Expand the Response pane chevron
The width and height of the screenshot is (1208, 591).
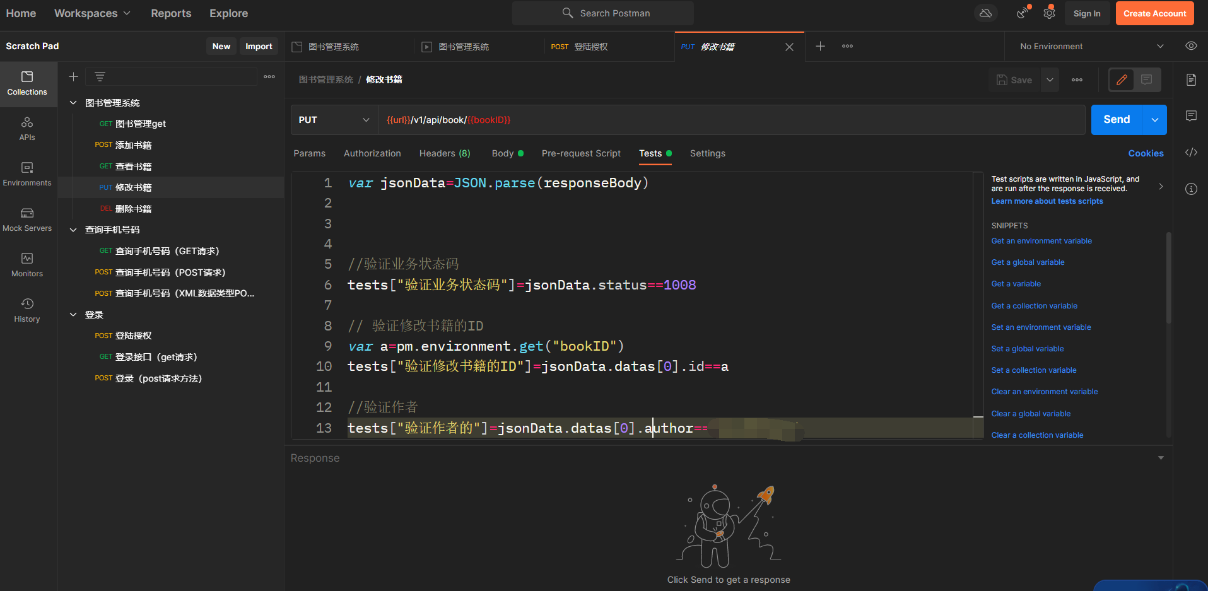1161,458
